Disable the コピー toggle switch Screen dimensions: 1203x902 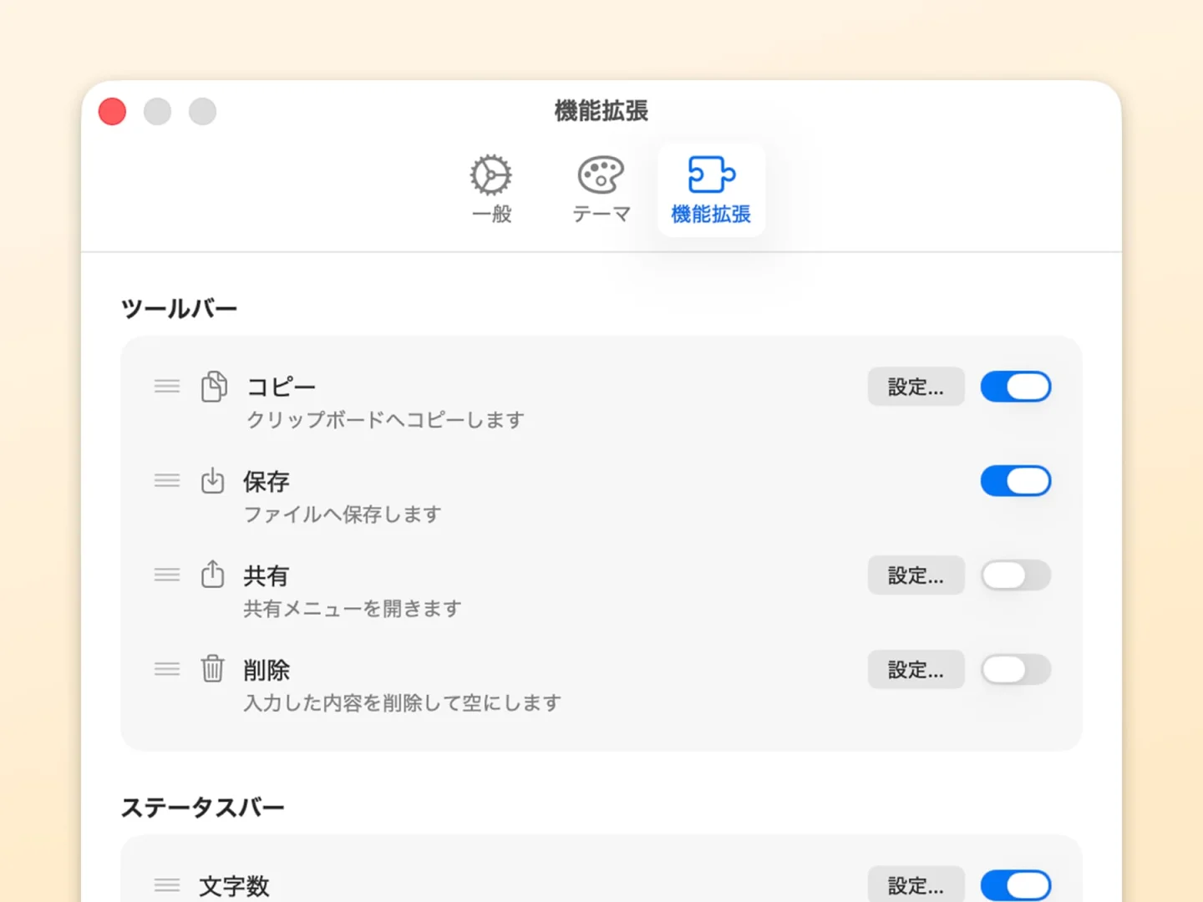[1015, 387]
